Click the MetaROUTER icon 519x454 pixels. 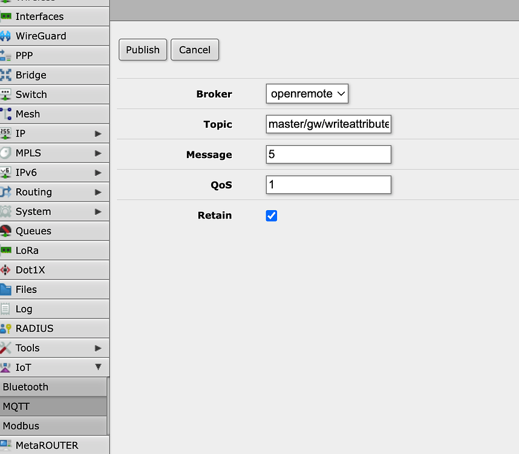6,445
